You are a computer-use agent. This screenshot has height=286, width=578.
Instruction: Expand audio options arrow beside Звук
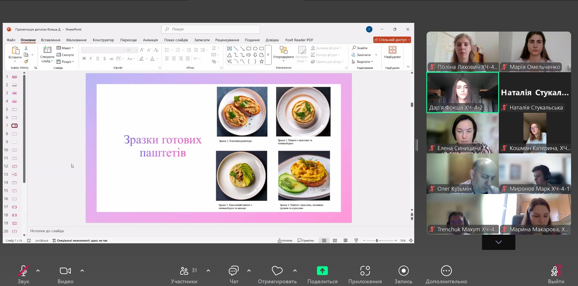[x=38, y=271]
